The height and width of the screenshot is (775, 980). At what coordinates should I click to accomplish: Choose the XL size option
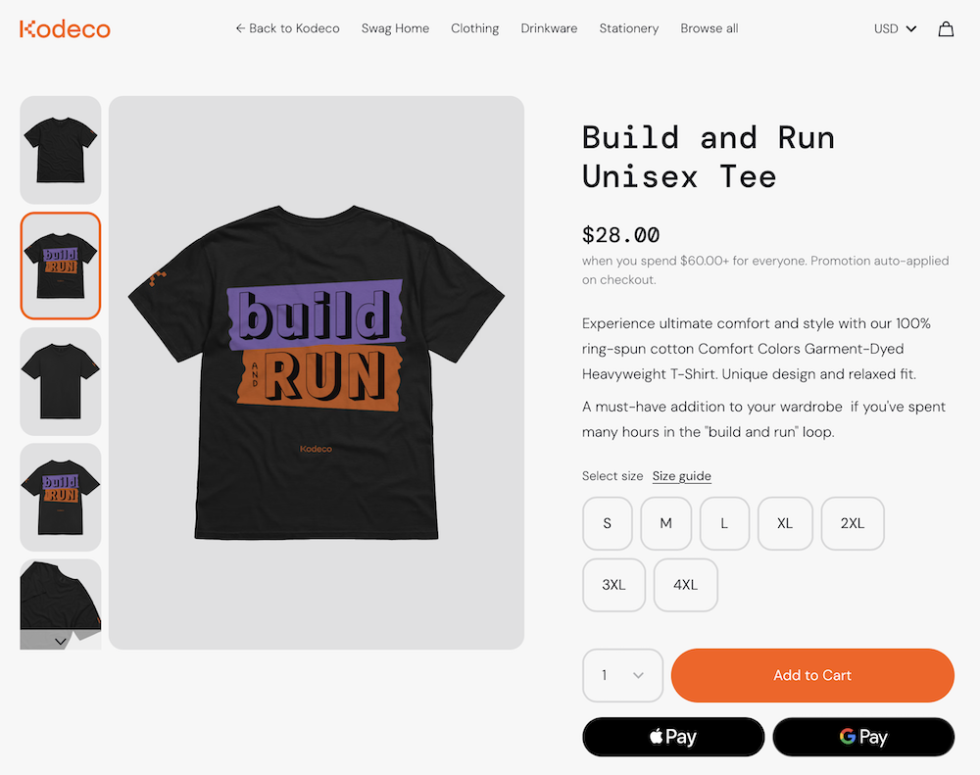point(785,523)
